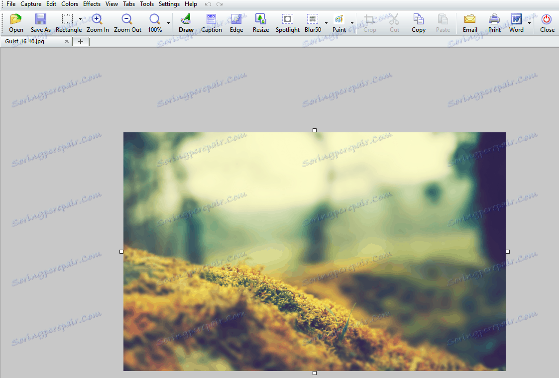Export the image to Word

click(x=516, y=23)
